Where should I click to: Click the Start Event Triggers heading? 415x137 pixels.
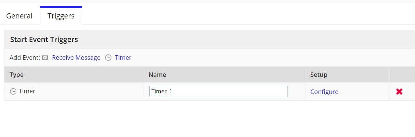click(44, 40)
